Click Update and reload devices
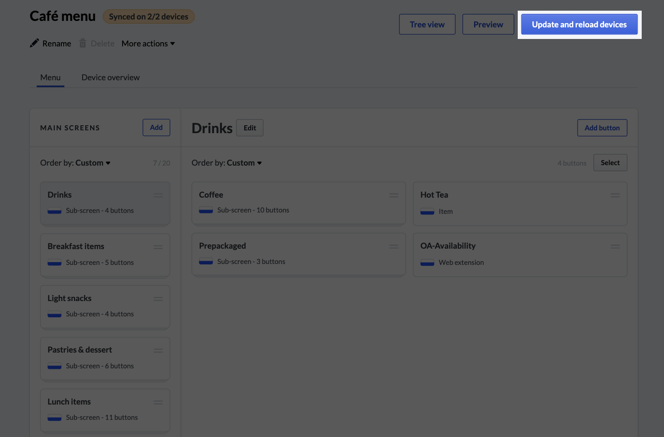 (579, 24)
